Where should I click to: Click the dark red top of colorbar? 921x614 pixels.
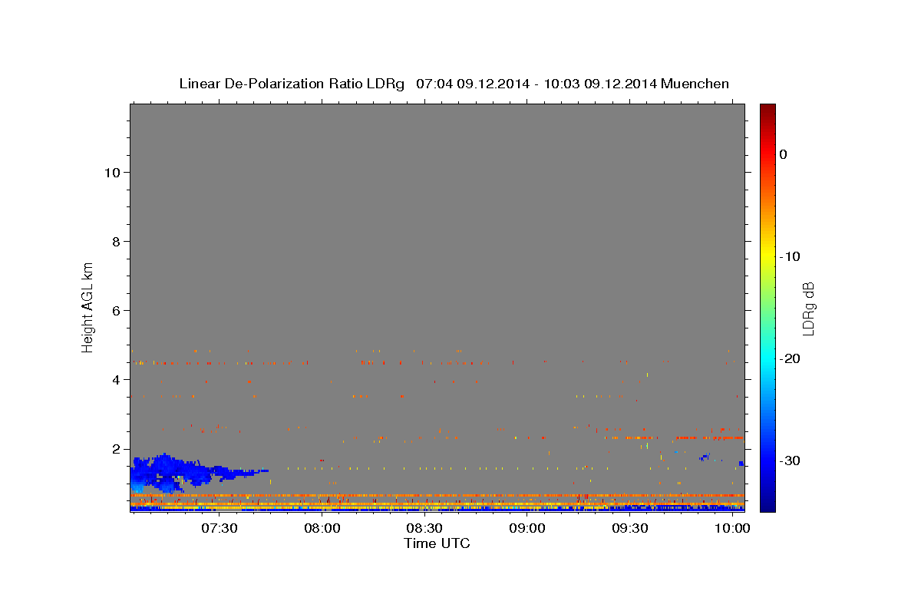click(x=767, y=109)
